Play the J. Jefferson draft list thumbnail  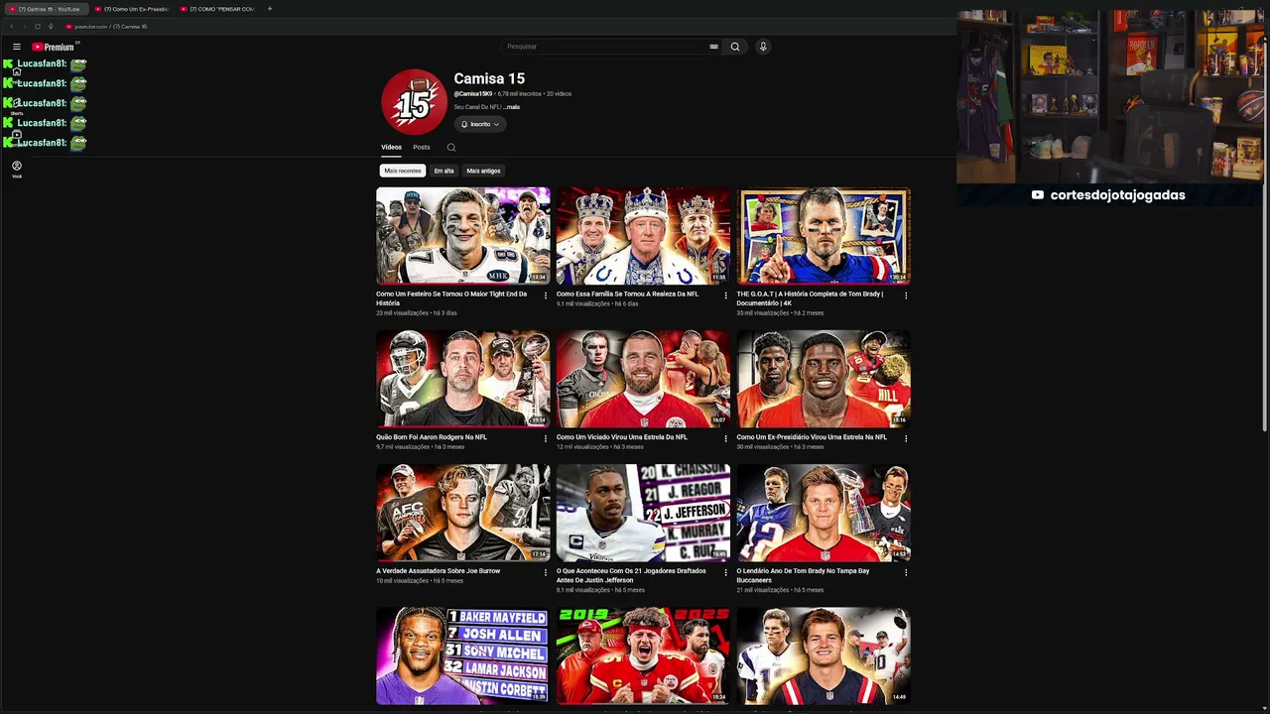643,513
